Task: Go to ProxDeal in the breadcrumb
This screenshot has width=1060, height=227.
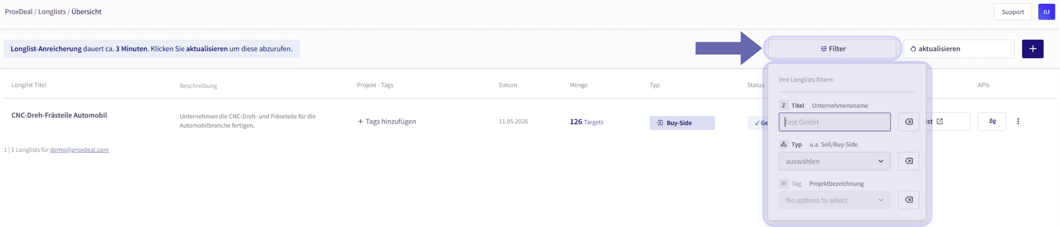Action: (x=18, y=12)
